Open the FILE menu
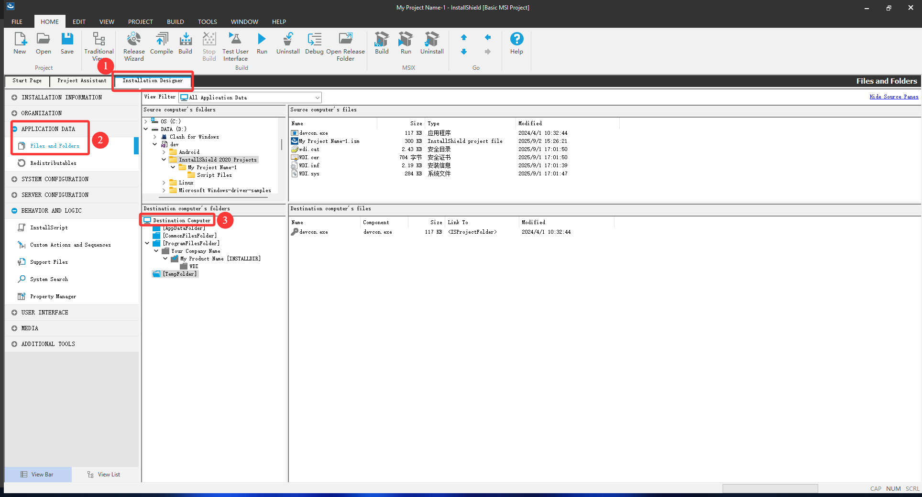 pyautogui.click(x=17, y=22)
